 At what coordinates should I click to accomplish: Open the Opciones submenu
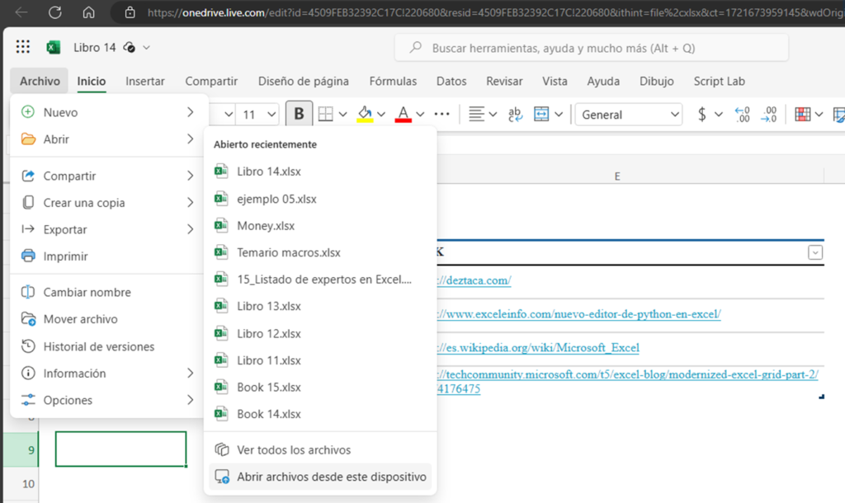tap(108, 400)
